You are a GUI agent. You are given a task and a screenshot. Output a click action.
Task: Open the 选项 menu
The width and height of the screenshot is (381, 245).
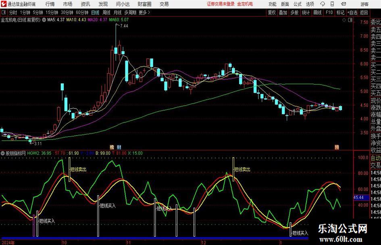coord(310,4)
